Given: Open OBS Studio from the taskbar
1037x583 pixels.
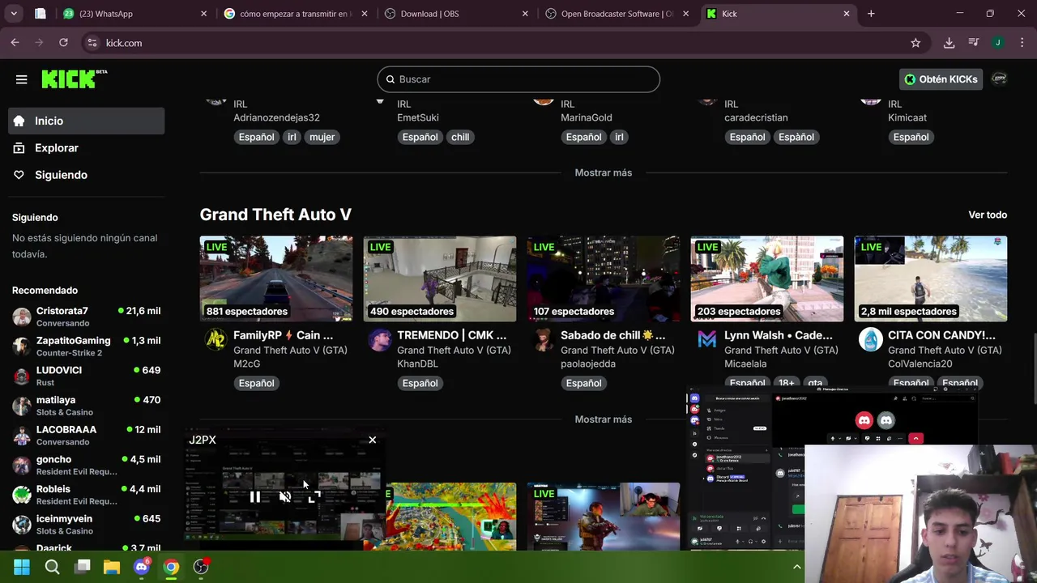Looking at the screenshot, I should tap(201, 567).
